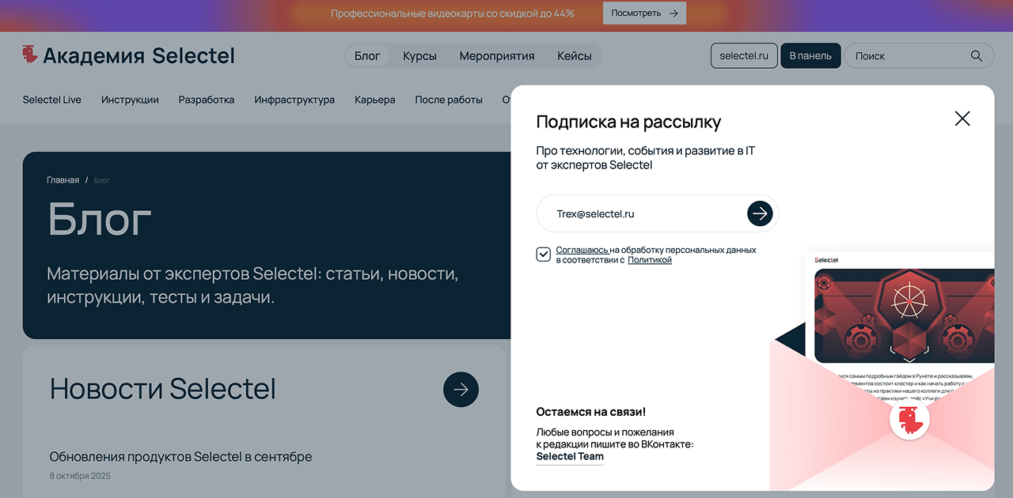Click the red mascot icon on the envelope

(909, 421)
